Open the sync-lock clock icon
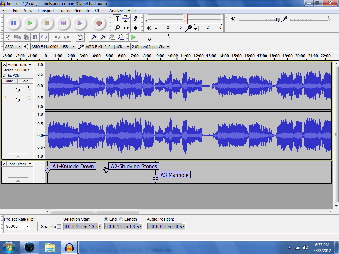The image size is (339, 254). [x=80, y=37]
